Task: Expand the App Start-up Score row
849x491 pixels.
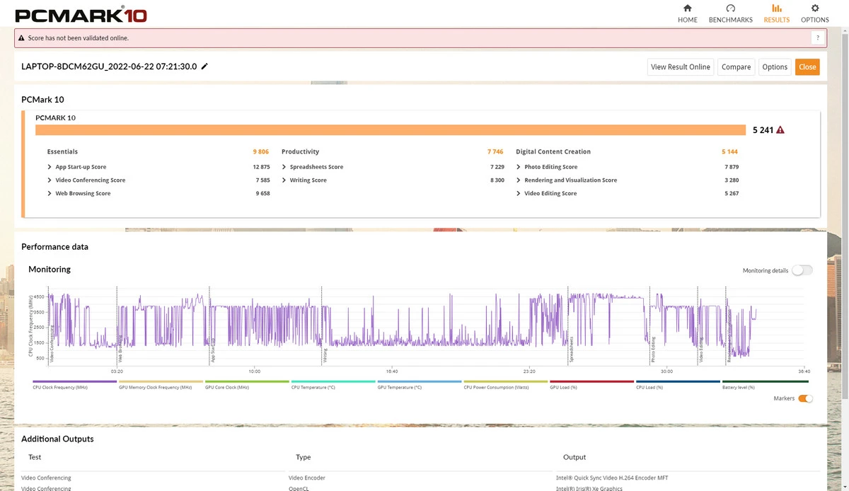Action: tap(50, 167)
